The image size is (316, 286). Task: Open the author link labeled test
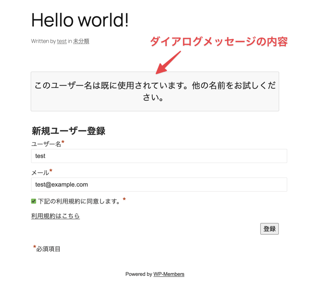(x=61, y=41)
